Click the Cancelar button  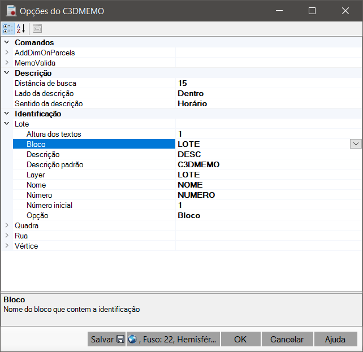pyautogui.click(x=287, y=339)
